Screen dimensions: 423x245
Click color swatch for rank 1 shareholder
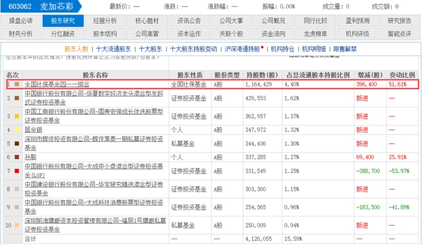click(17, 85)
